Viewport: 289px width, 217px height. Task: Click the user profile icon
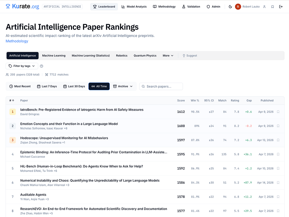point(264,7)
